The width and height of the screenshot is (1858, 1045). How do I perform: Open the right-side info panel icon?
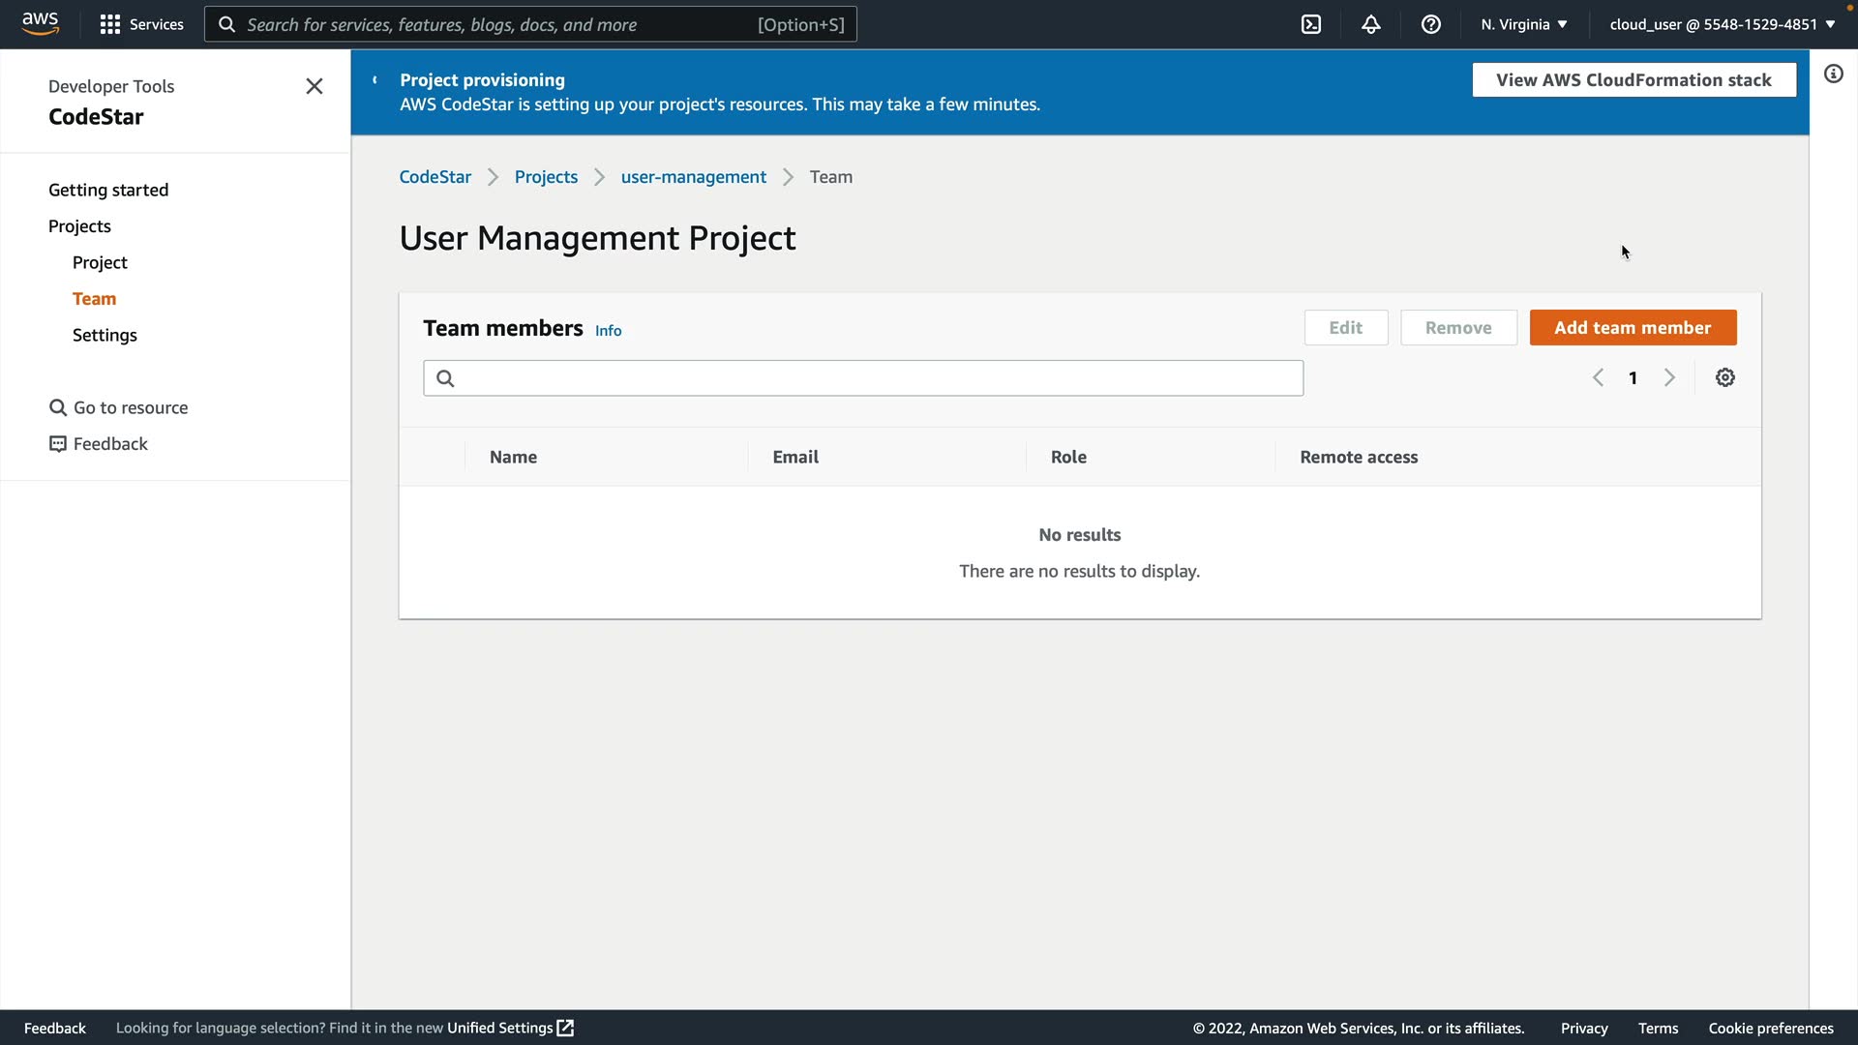pos(1834,75)
